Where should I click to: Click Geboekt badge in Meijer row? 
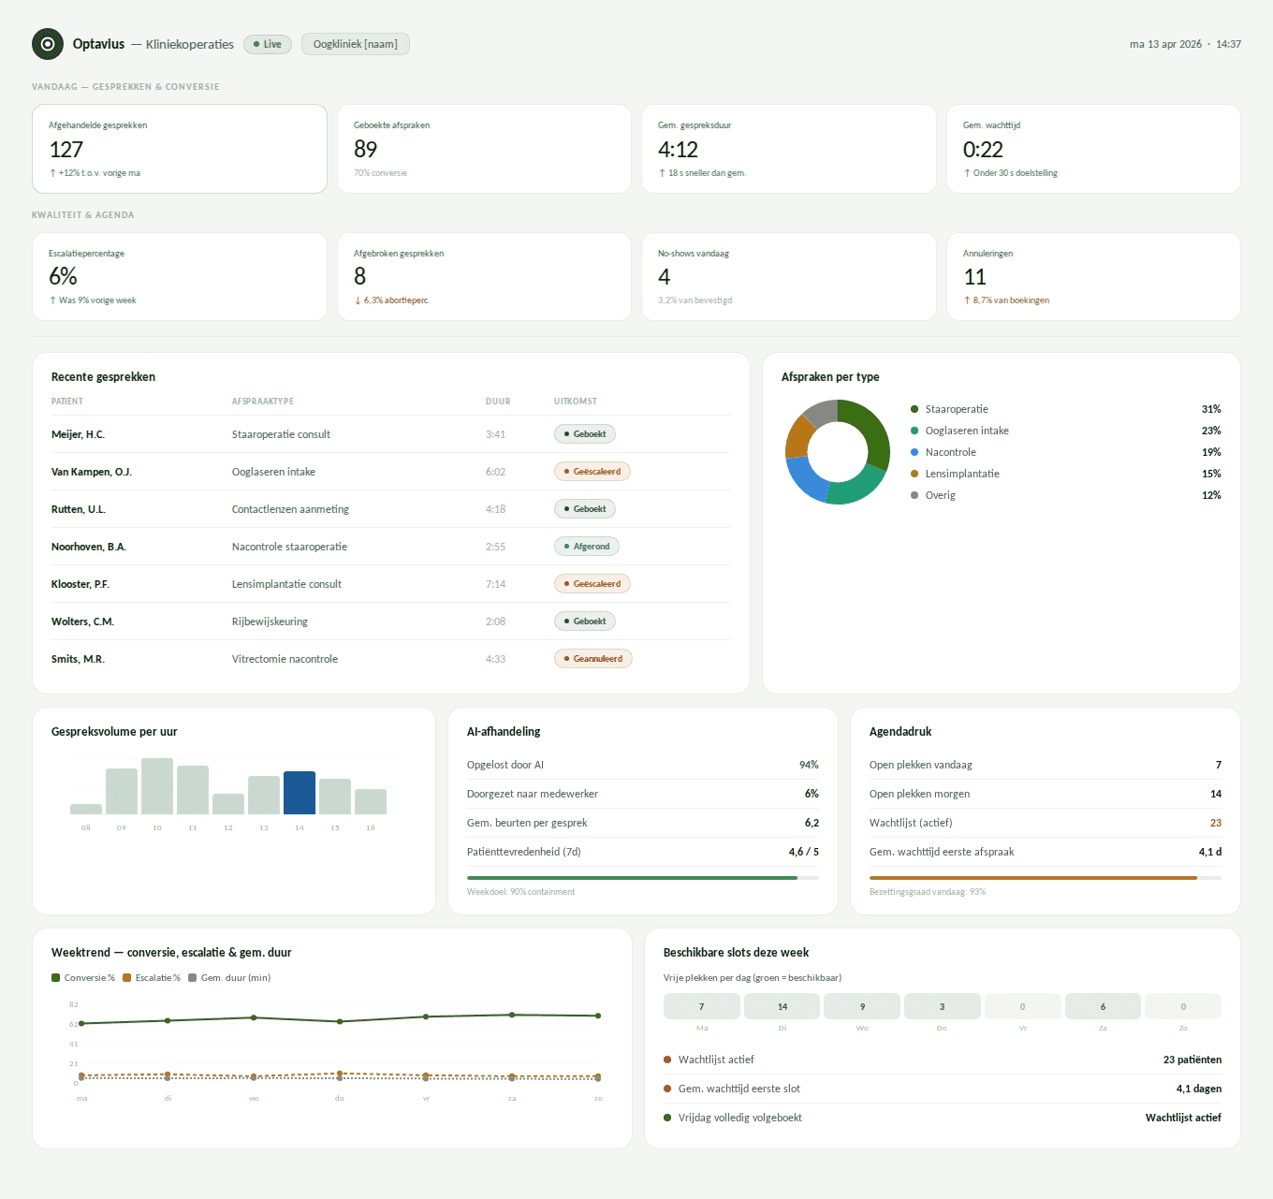[585, 434]
